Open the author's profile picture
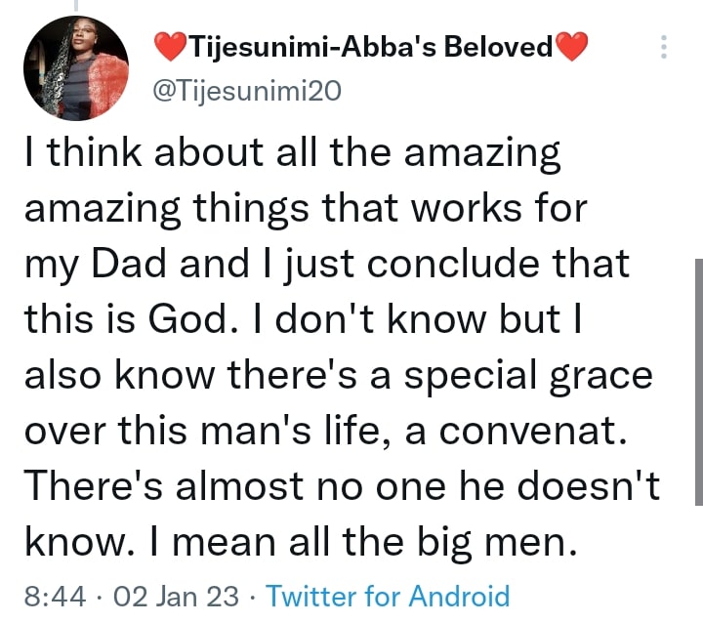This screenshot has height=622, width=703. point(75,69)
